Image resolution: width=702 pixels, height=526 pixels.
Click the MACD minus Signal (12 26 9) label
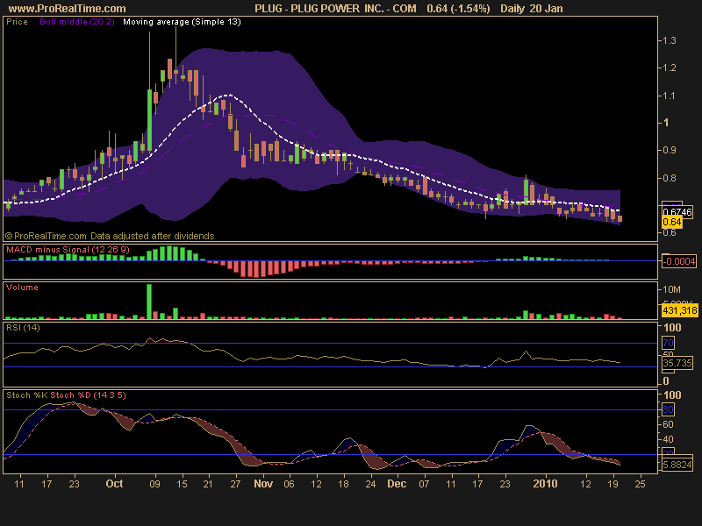pyautogui.click(x=68, y=250)
